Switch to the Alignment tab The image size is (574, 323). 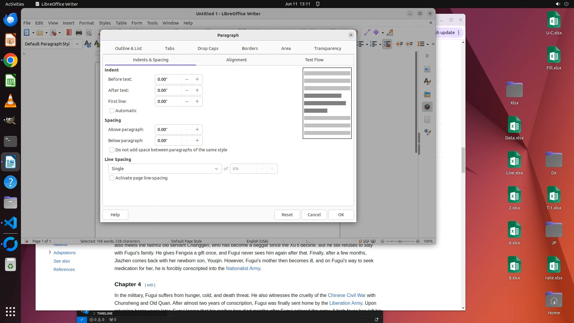coord(236,60)
